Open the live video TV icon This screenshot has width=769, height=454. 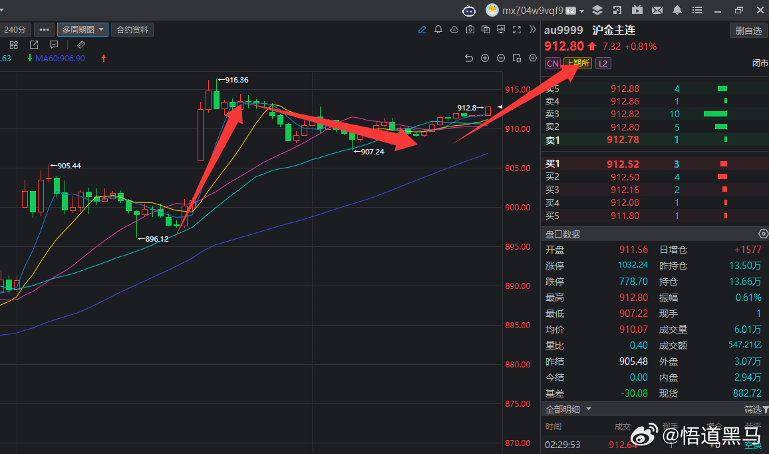click(x=637, y=10)
